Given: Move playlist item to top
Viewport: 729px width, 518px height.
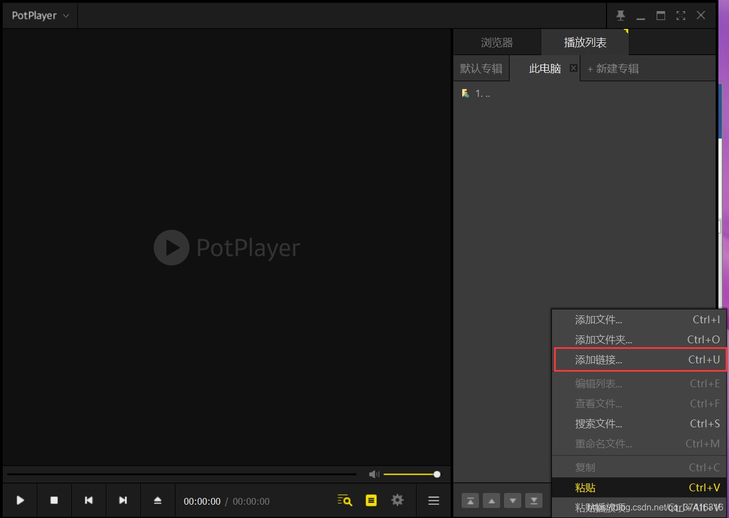Looking at the screenshot, I should (x=470, y=501).
